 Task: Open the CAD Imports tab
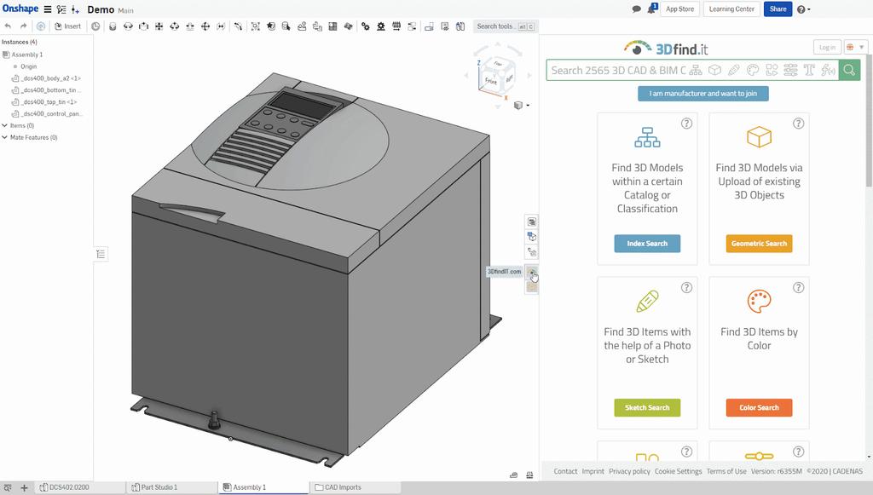coord(344,486)
